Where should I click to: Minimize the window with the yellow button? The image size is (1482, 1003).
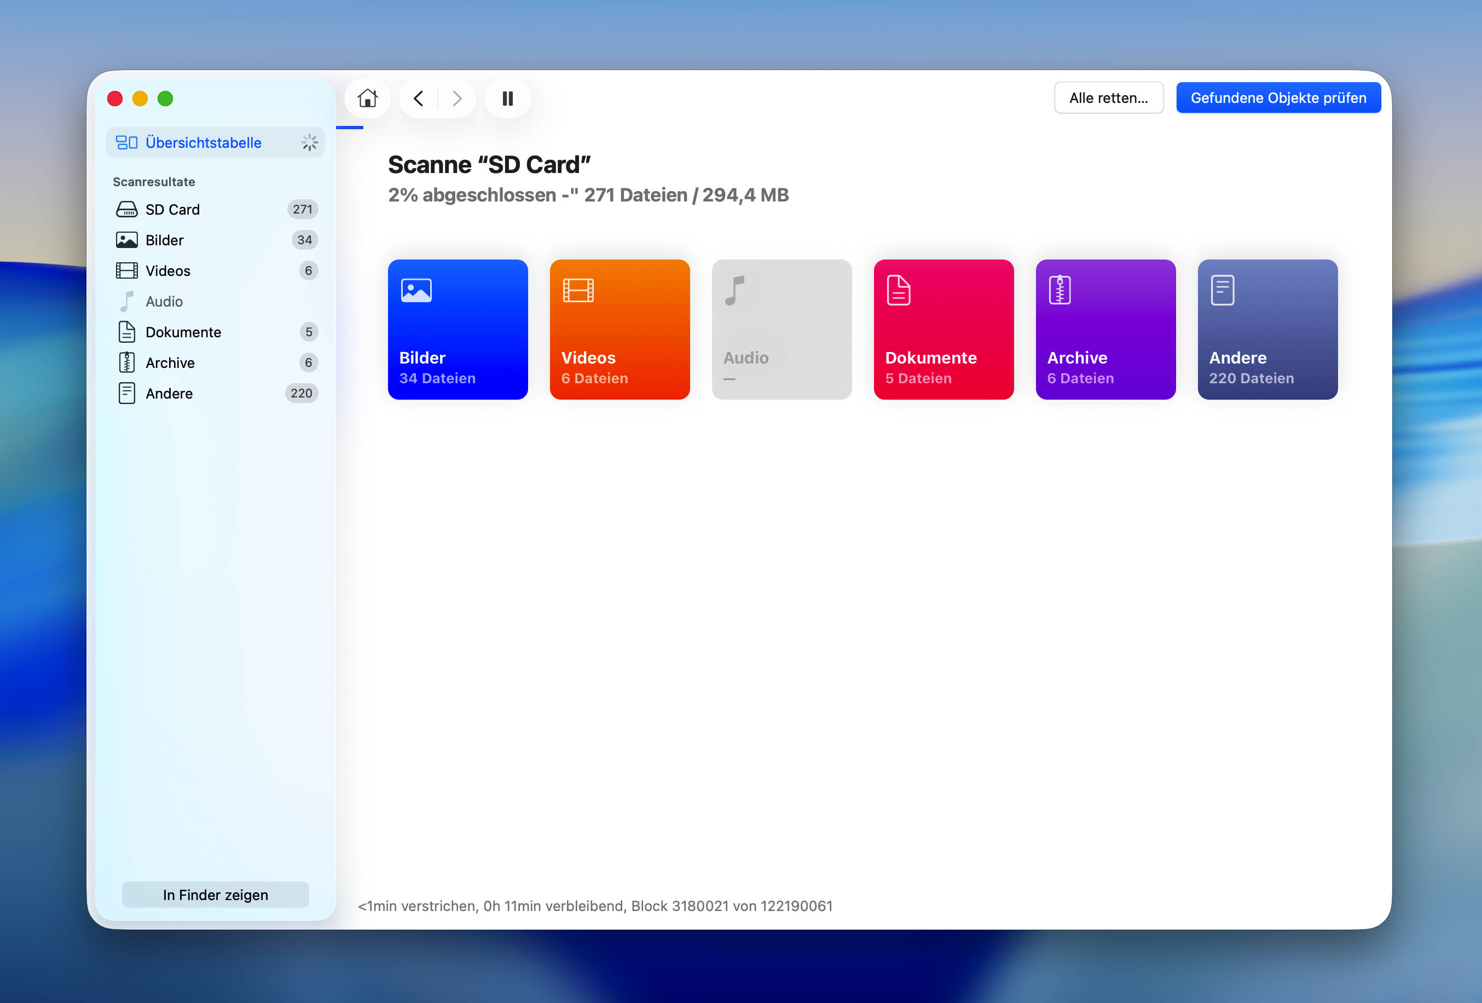coord(140,98)
